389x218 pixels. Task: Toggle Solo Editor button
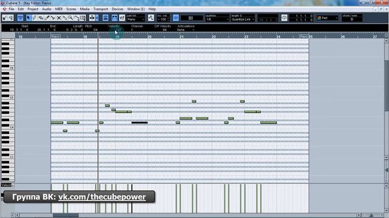click(4, 18)
